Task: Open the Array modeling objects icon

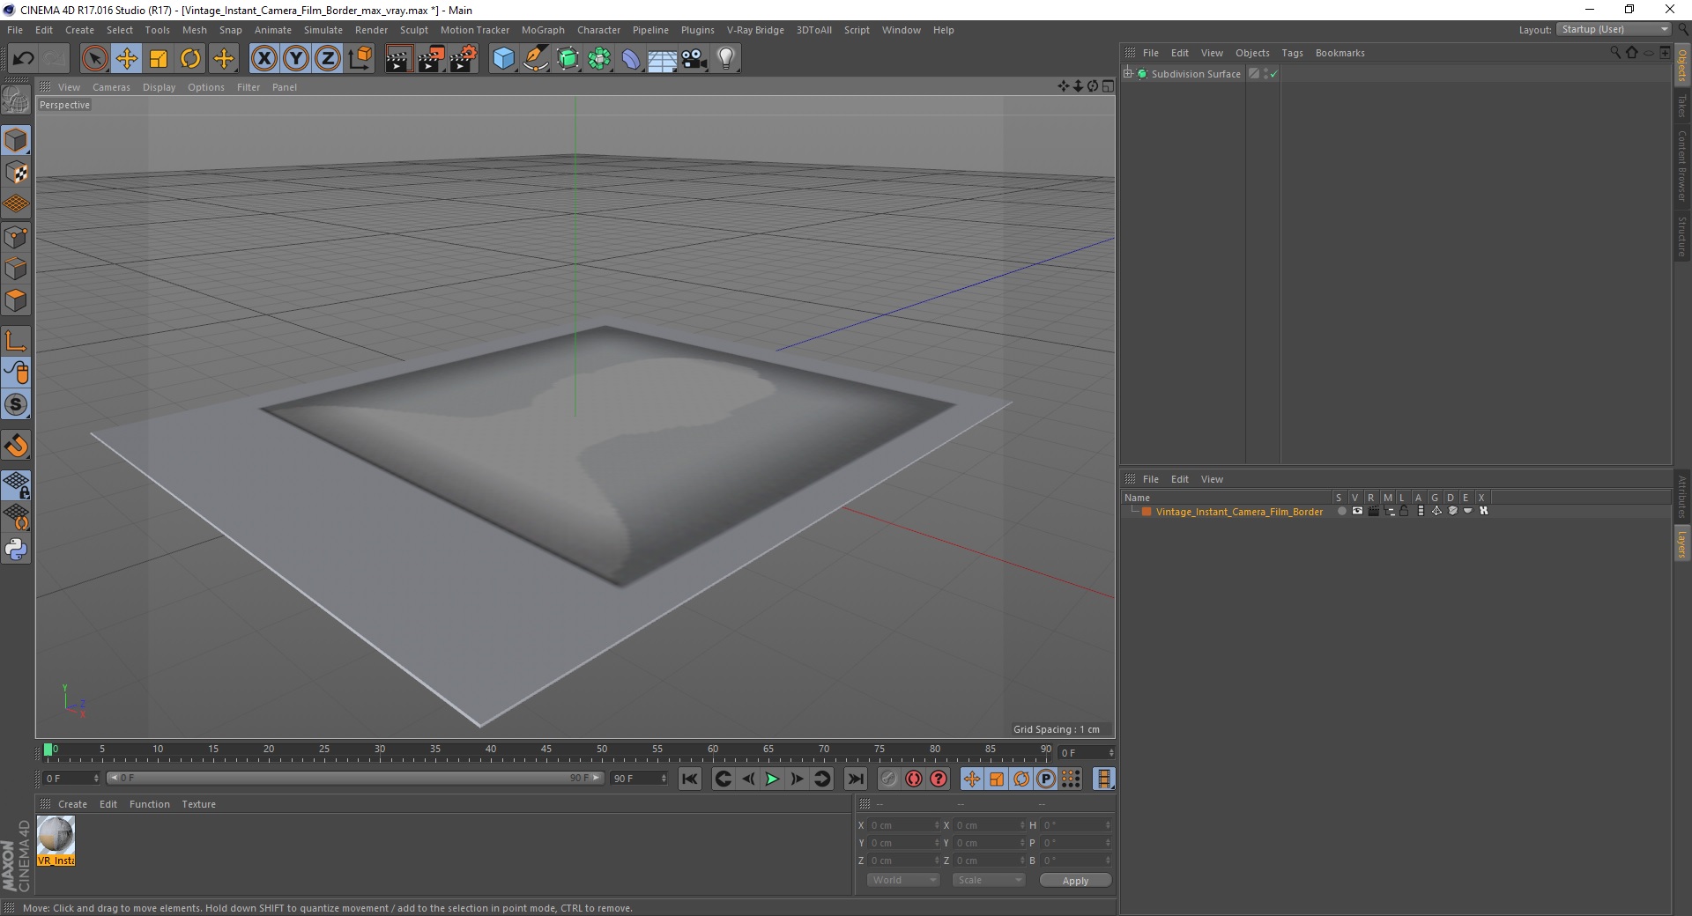Action: 599,59
